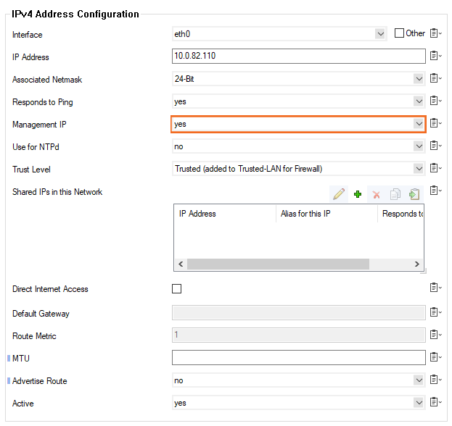This screenshot has height=426, width=452.
Task: Tick the Other checkbox next to Interface
Action: [399, 33]
